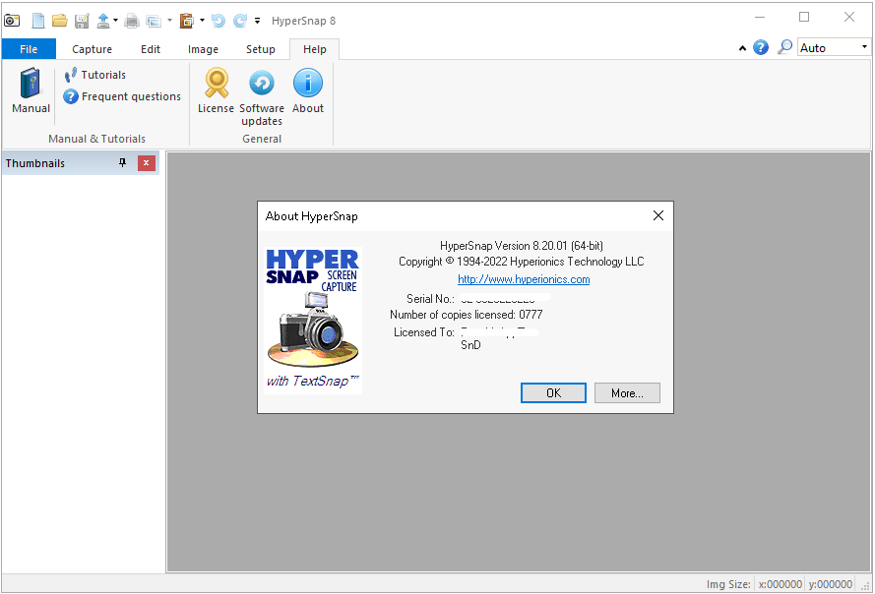Click the More... button
Image resolution: width=875 pixels, height=594 pixels.
pyautogui.click(x=627, y=392)
